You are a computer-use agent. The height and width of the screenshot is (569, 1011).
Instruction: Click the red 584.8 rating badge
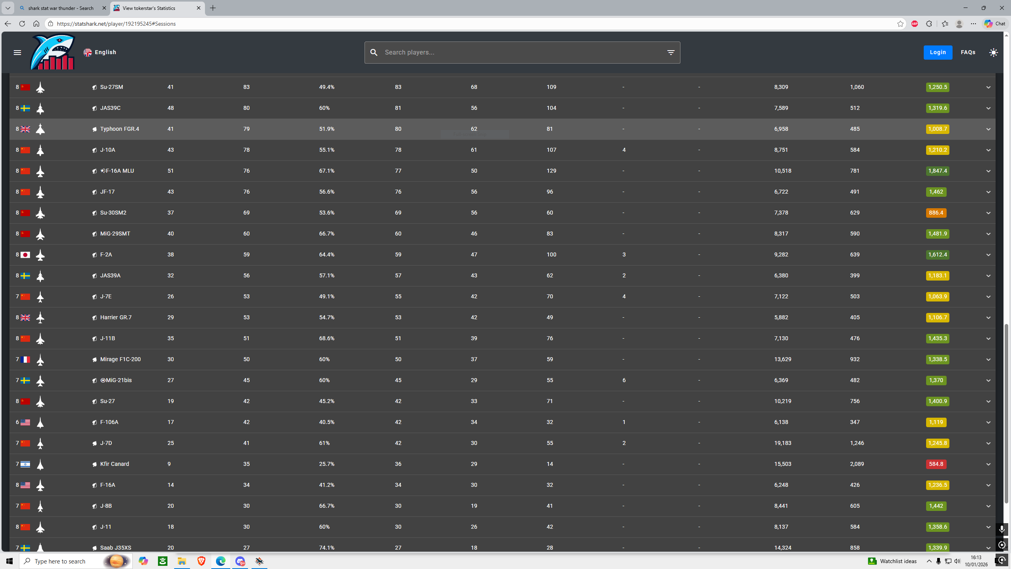(936, 464)
